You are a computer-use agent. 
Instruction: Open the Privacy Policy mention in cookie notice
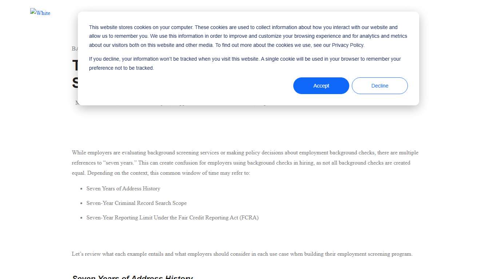click(347, 45)
